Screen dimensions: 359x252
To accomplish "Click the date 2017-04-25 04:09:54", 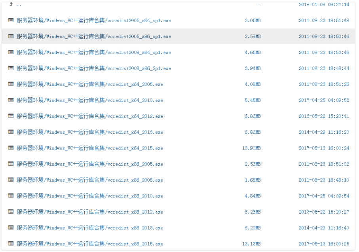I will 324,196.
